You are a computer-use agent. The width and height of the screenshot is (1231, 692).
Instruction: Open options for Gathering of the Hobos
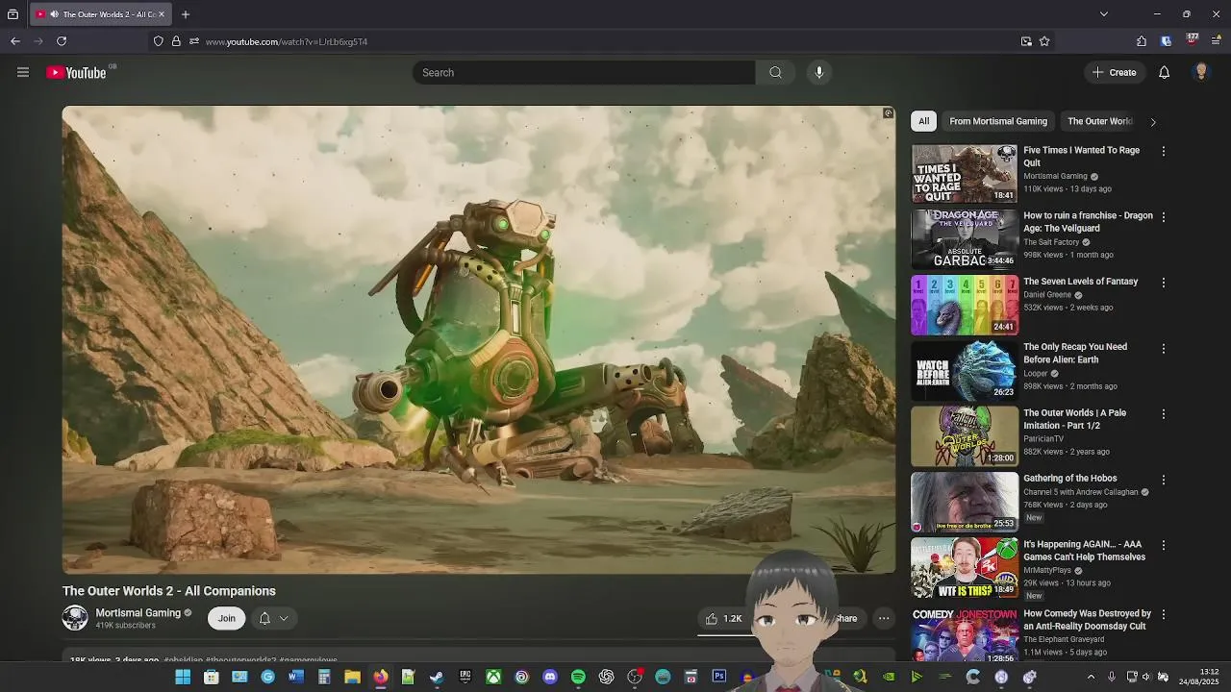click(x=1164, y=480)
